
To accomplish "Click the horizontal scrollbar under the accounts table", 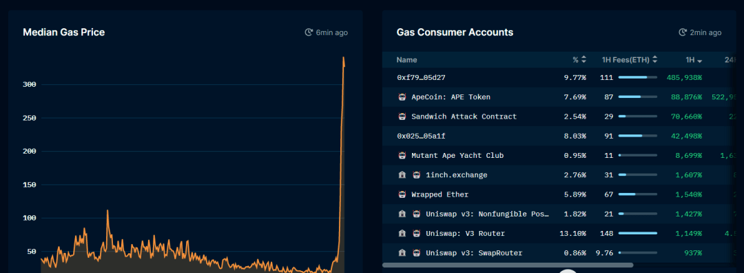I will (508, 265).
